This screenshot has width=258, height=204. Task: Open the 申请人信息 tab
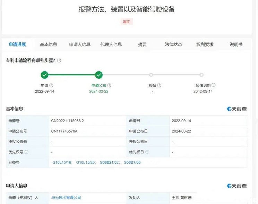coord(80,44)
